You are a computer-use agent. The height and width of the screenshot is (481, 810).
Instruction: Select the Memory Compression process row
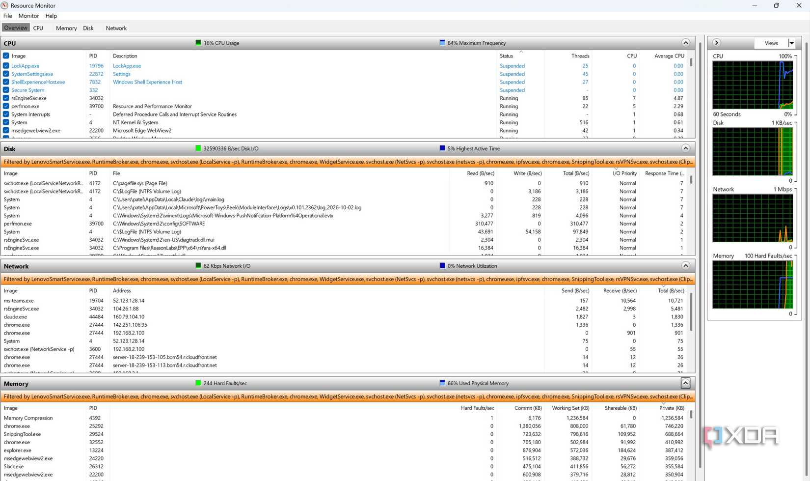(344, 418)
